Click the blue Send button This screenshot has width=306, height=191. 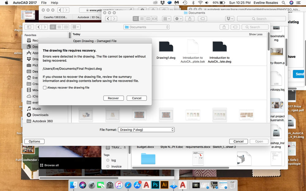pos(299,74)
